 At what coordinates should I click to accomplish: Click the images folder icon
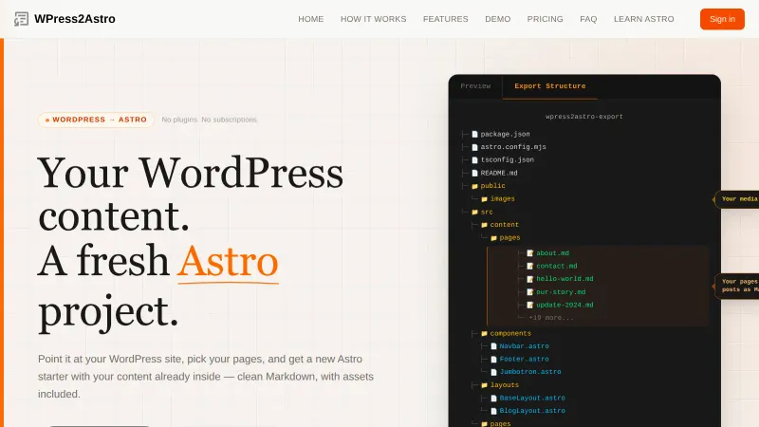click(x=484, y=199)
